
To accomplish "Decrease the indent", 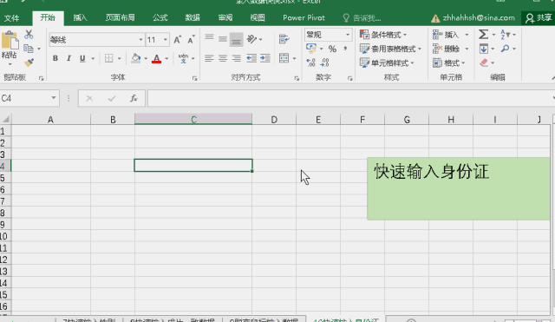I will [x=251, y=58].
